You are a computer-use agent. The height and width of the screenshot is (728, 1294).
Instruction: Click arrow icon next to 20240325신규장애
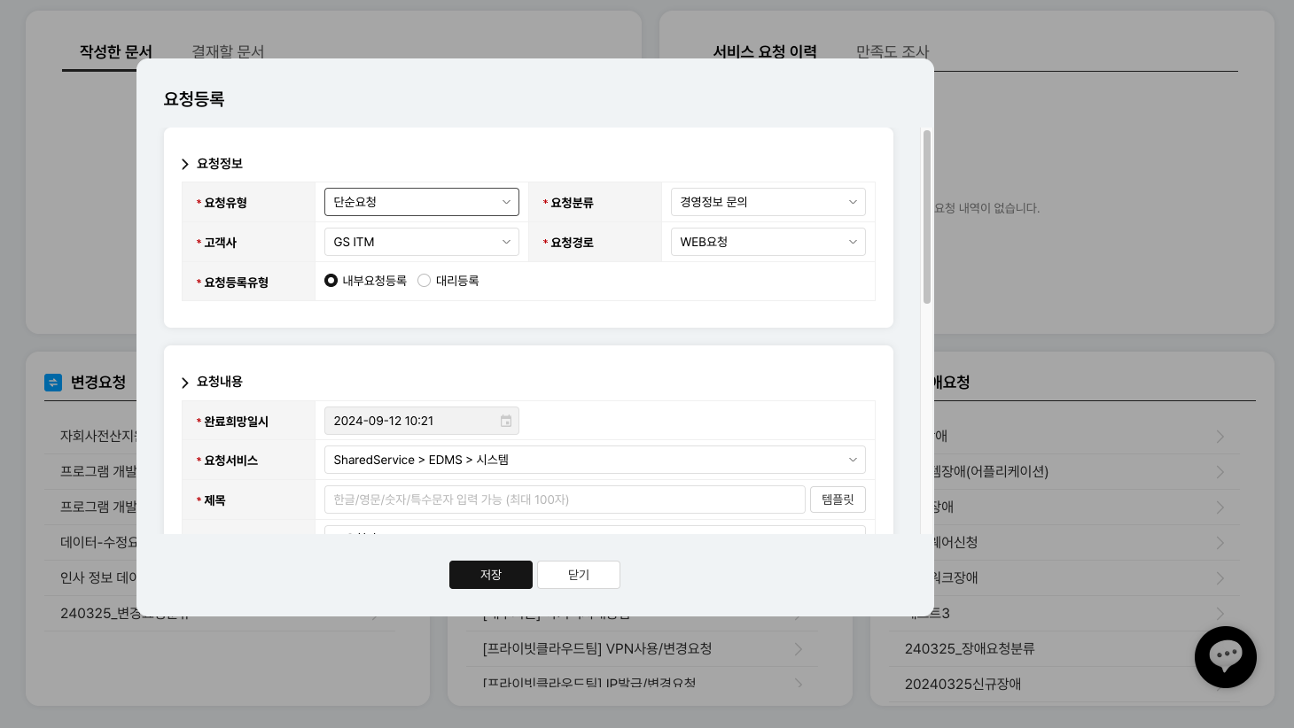(x=1220, y=685)
